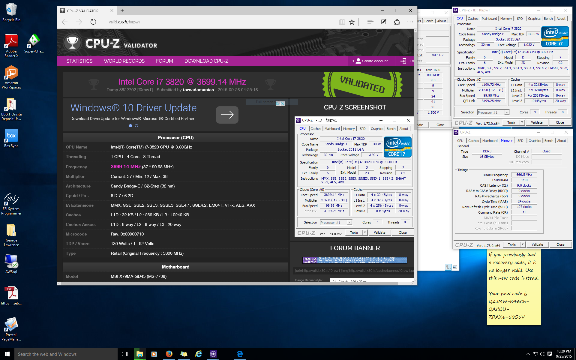This screenshot has width=576, height=360.
Task: Click Validate button in Memory CPU-Z window
Action: 537,244
